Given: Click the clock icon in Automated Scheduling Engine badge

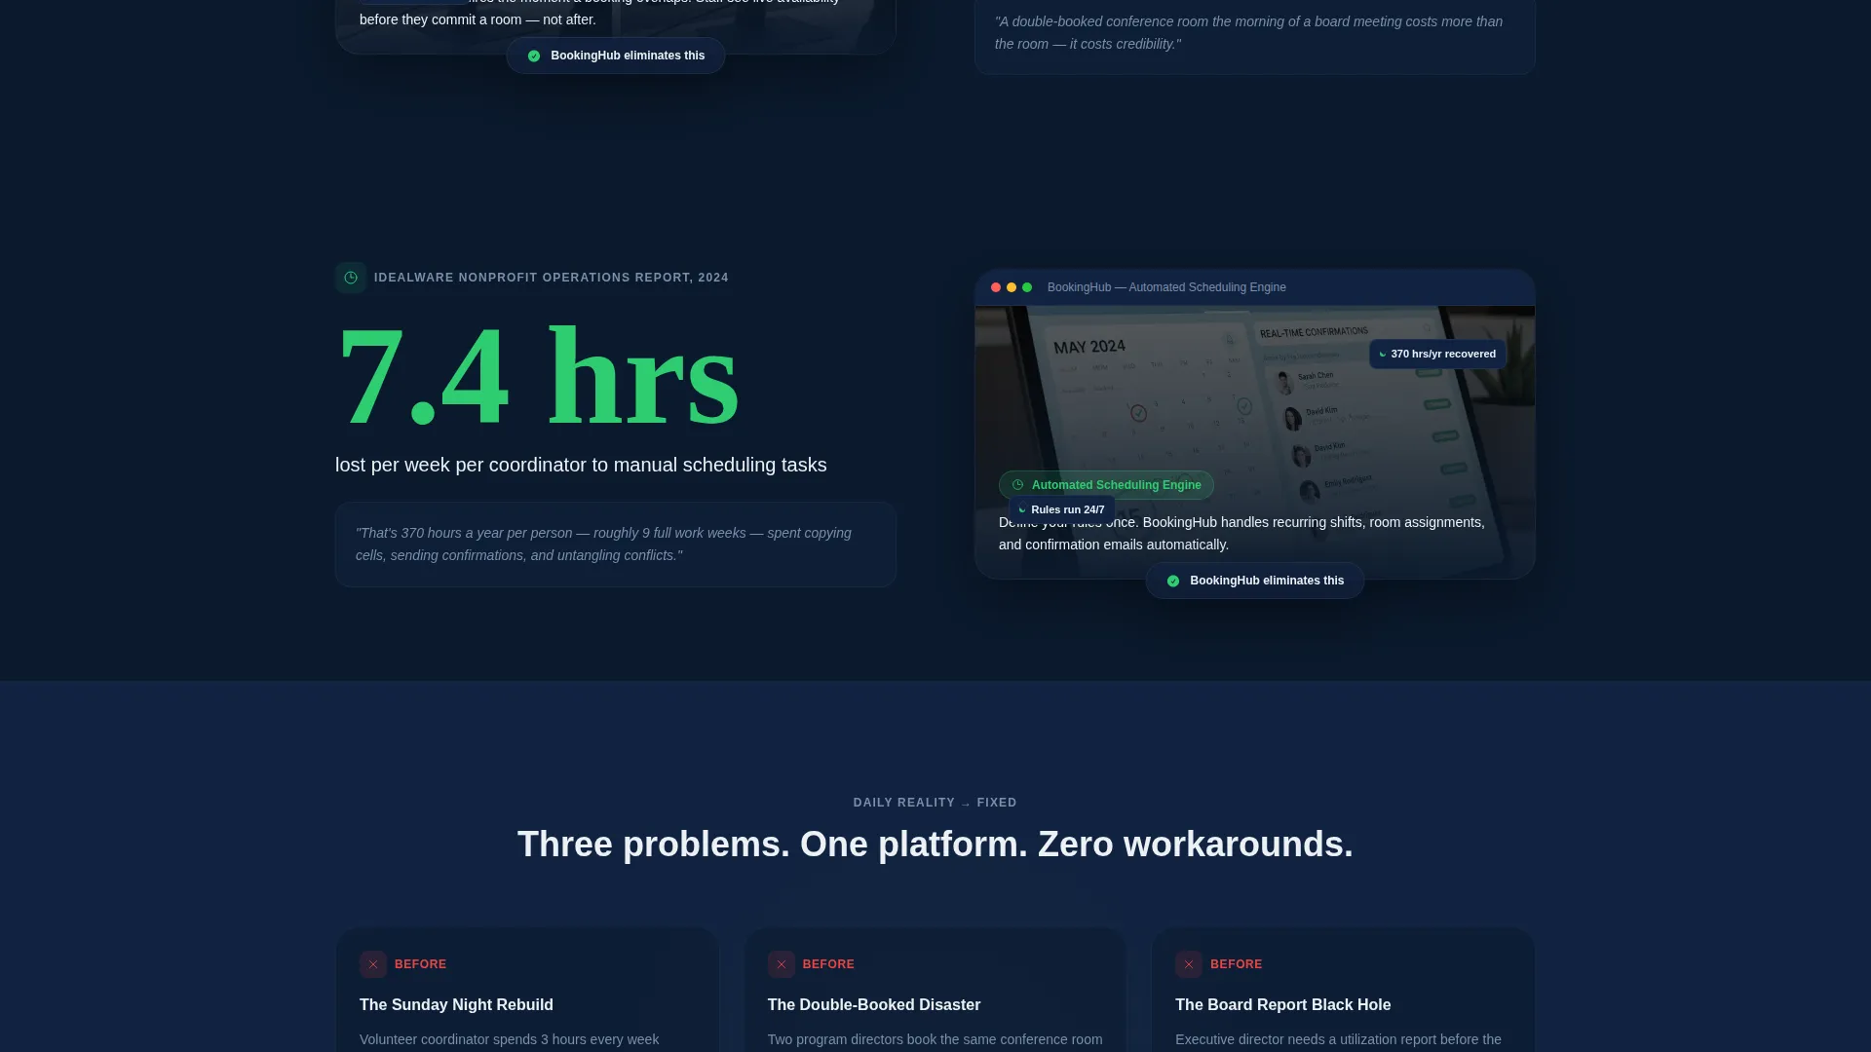Looking at the screenshot, I should point(1017,485).
